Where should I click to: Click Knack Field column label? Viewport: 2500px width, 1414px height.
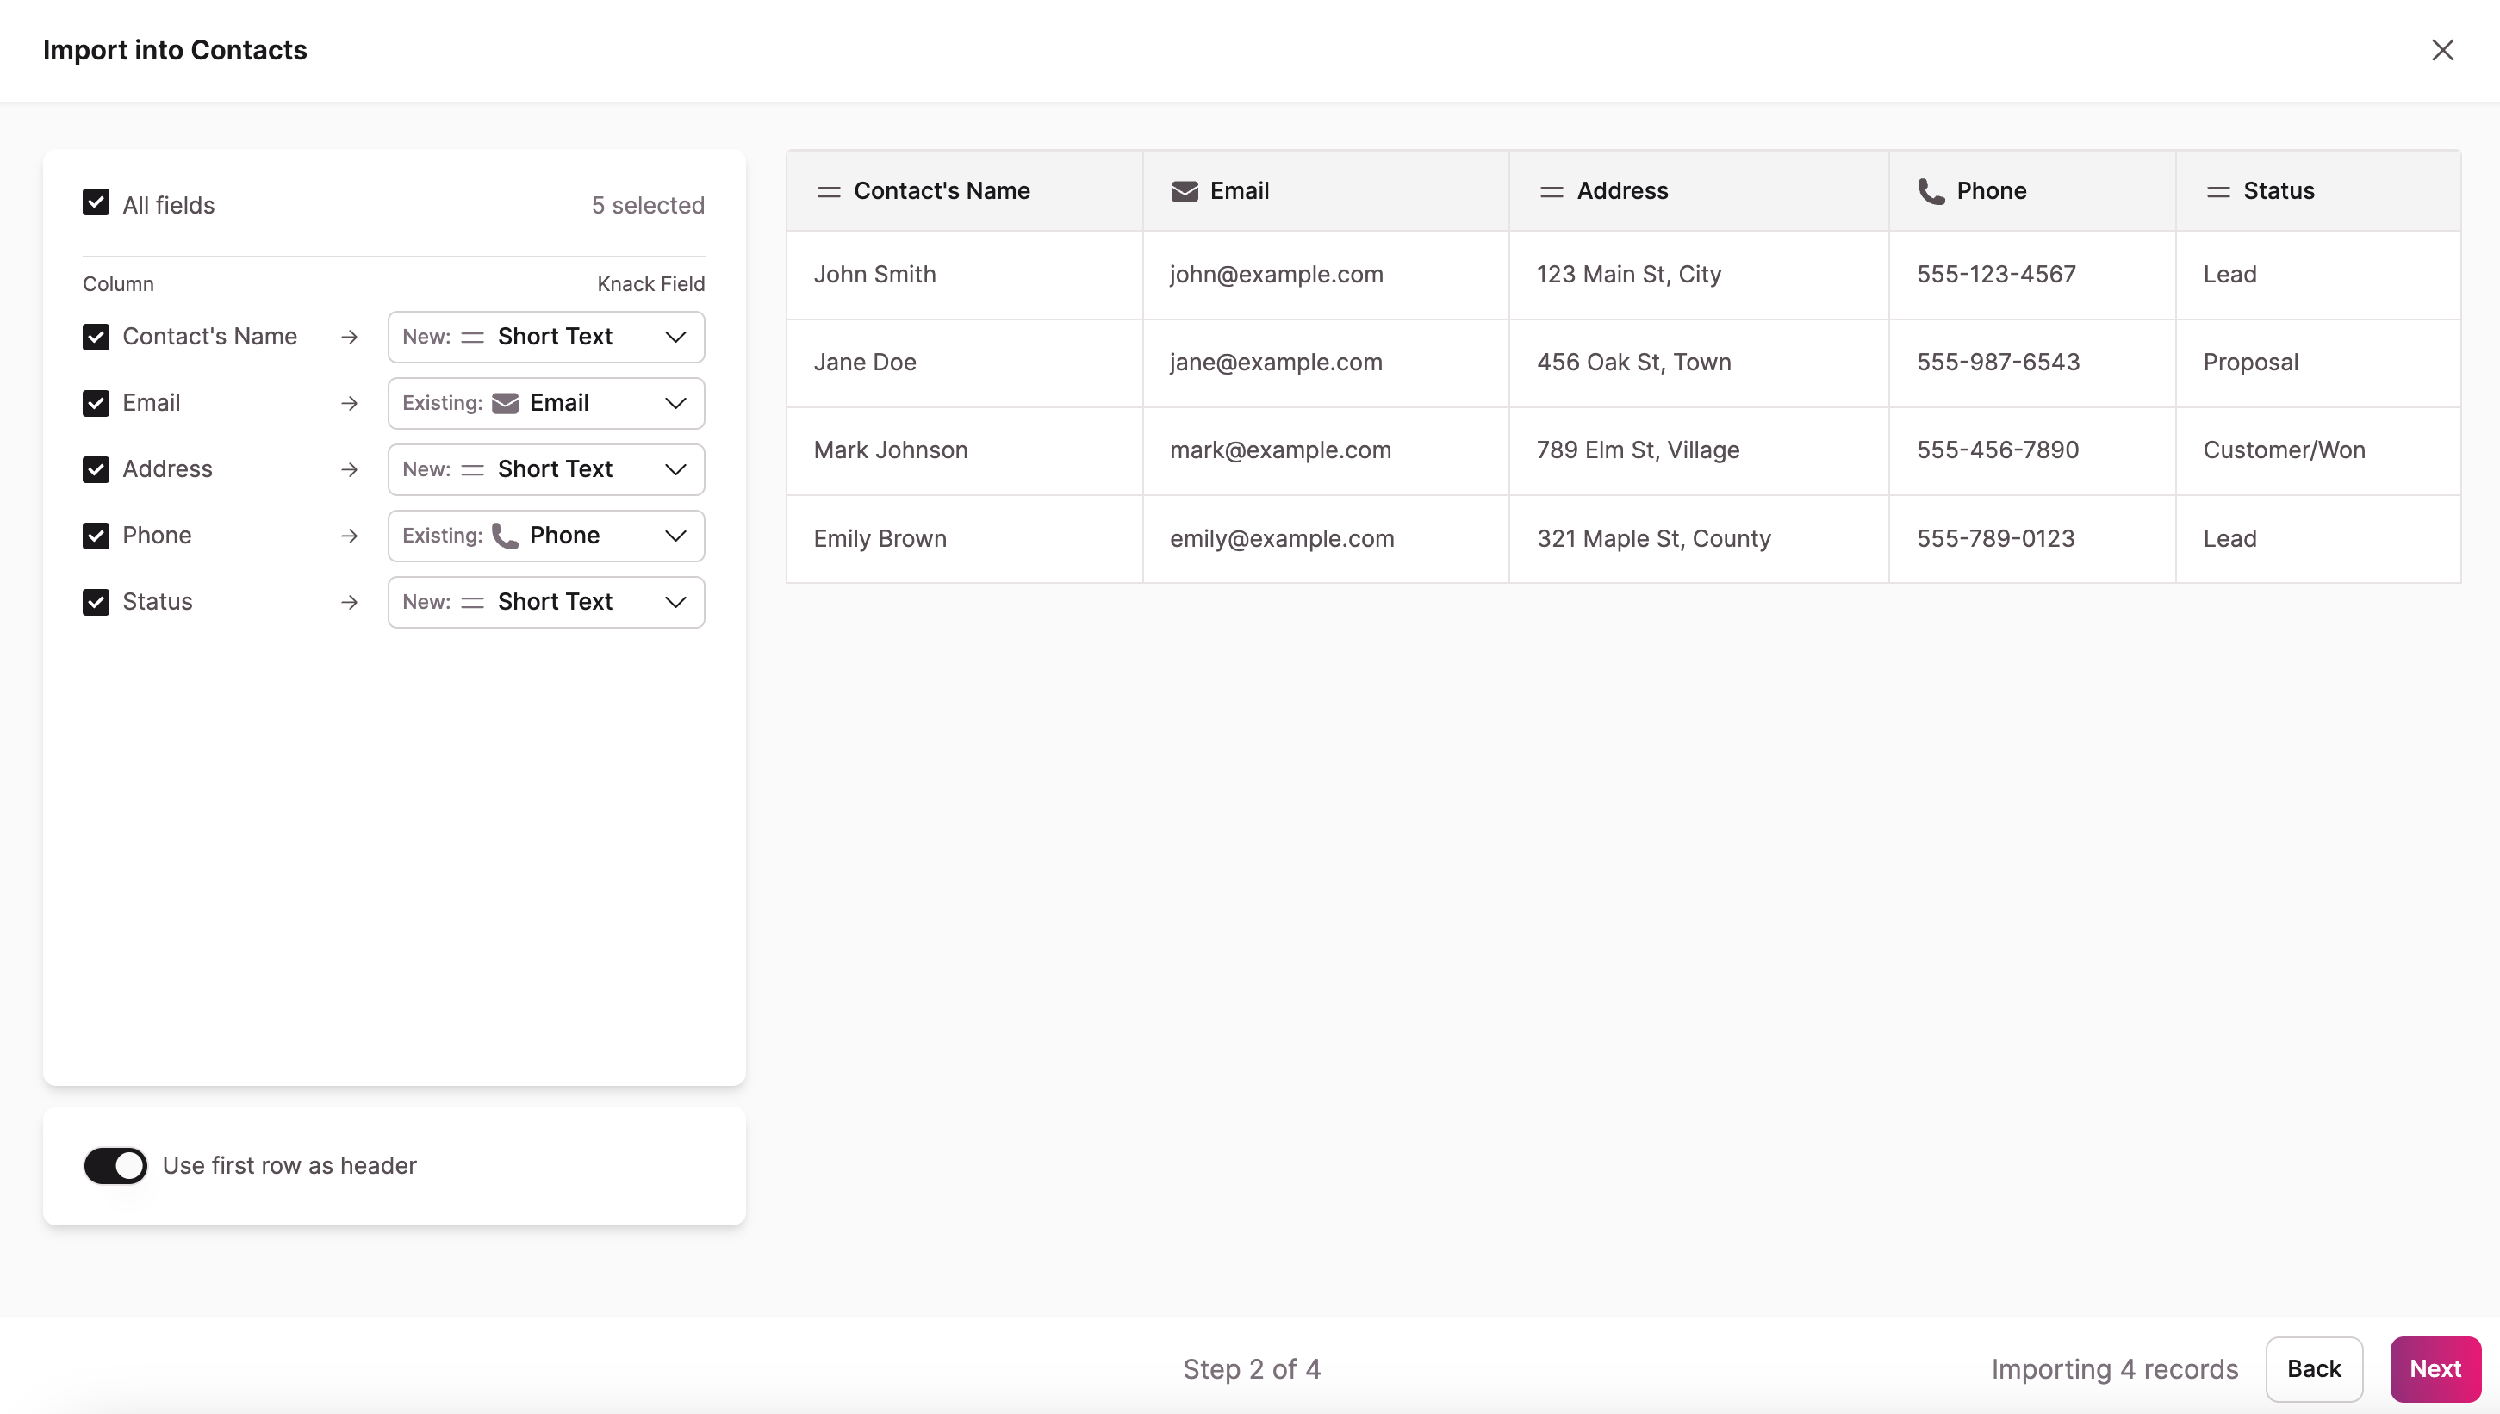click(x=650, y=284)
